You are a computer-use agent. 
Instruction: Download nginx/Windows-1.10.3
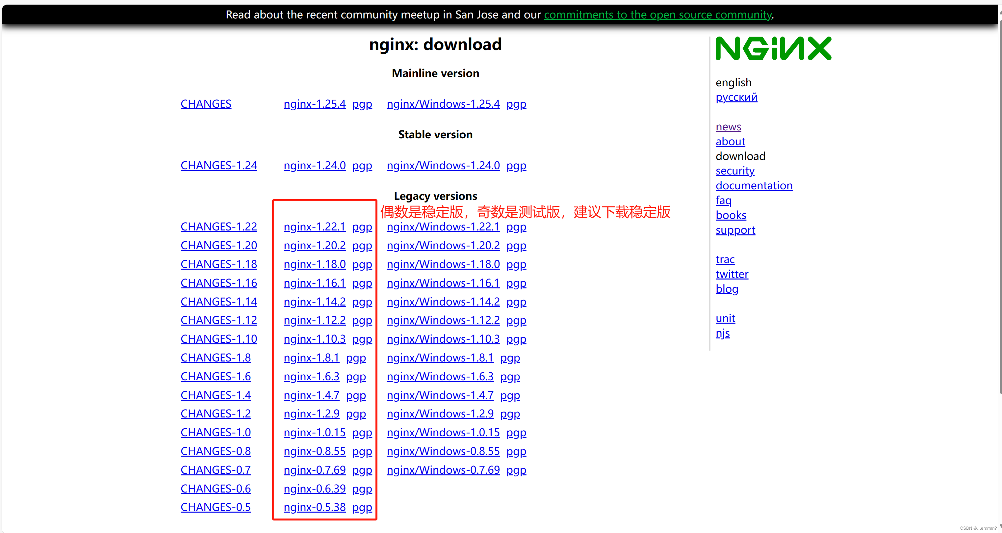click(443, 339)
